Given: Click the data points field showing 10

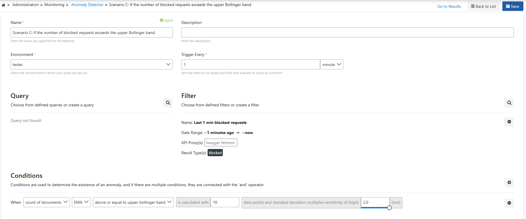Looking at the screenshot, I should [225, 202].
